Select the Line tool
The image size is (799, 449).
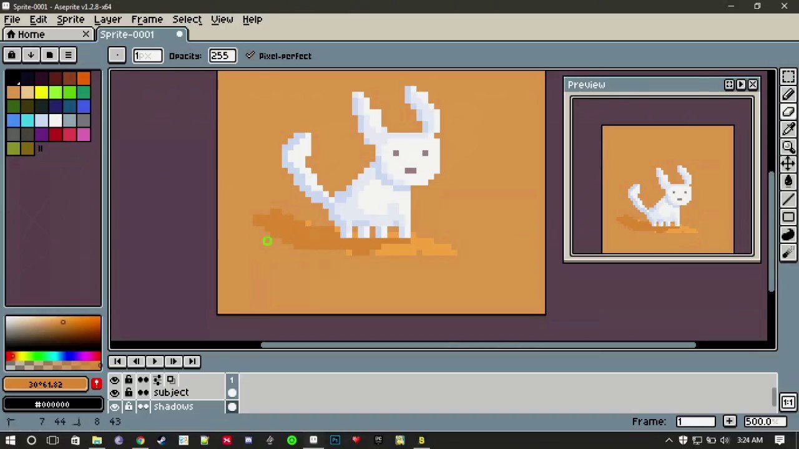[x=788, y=200]
